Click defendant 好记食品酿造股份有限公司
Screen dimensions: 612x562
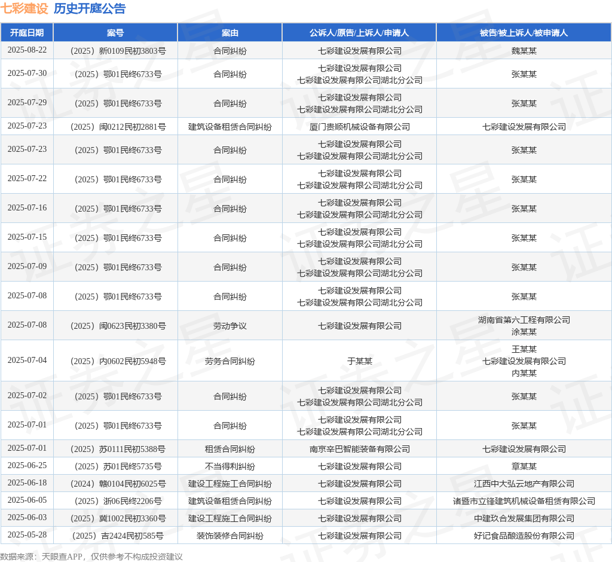[524, 536]
